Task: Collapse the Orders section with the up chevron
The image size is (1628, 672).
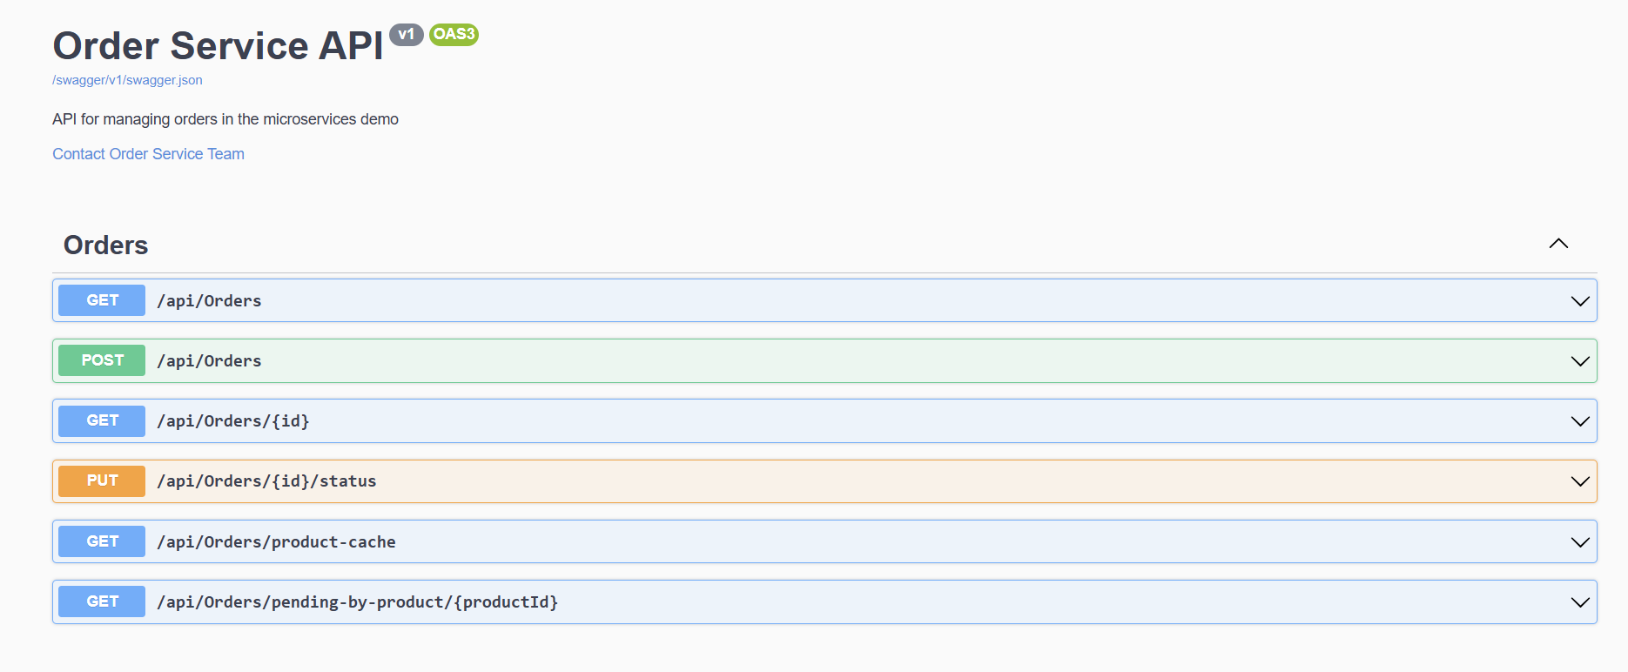Action: click(1558, 244)
